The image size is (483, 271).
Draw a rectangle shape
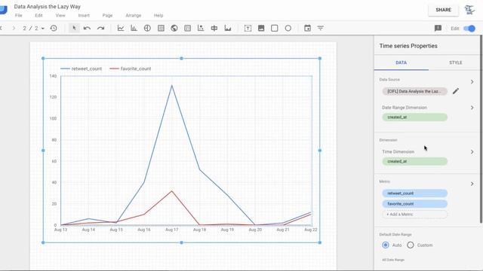tap(275, 29)
